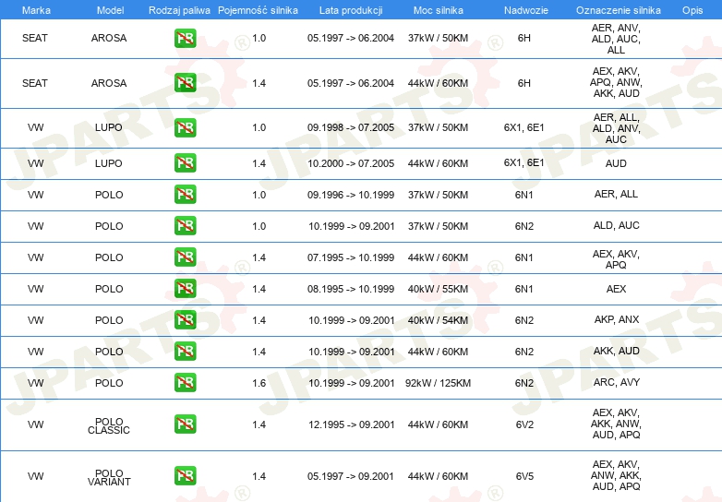Select the Oznaczenie silnika column header
This screenshot has width=722, height=502.
pyautogui.click(x=619, y=10)
